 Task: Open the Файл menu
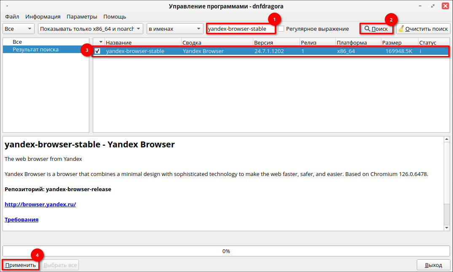pyautogui.click(x=12, y=16)
